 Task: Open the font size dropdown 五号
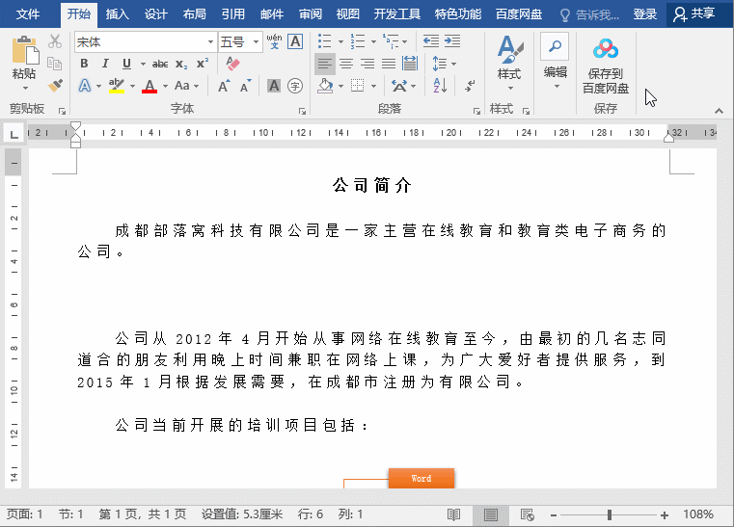tap(256, 42)
